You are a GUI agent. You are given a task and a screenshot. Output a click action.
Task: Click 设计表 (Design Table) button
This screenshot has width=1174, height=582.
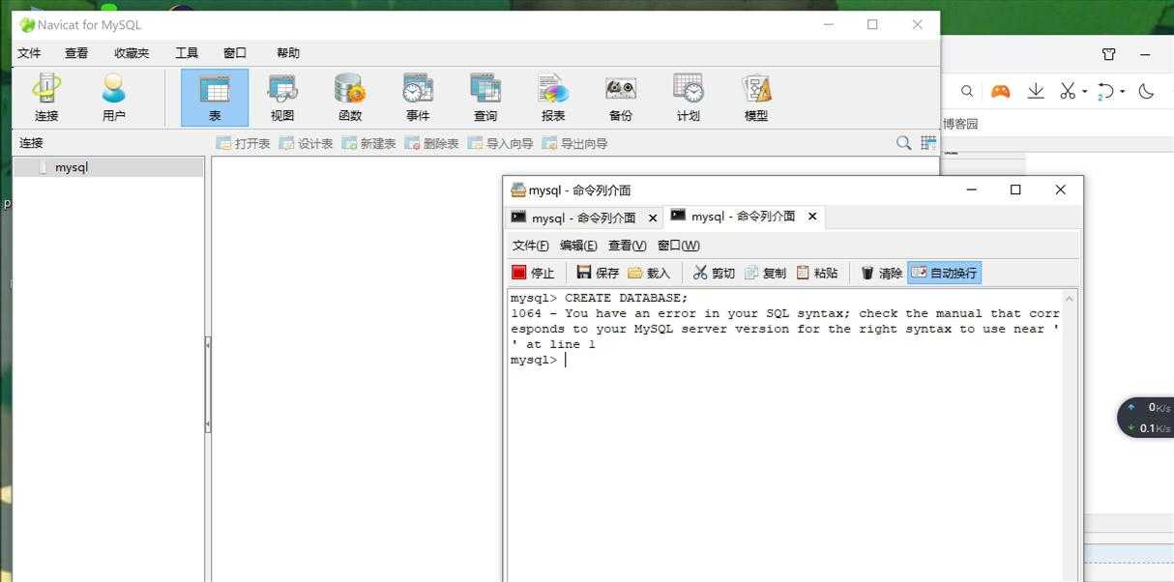click(x=306, y=143)
